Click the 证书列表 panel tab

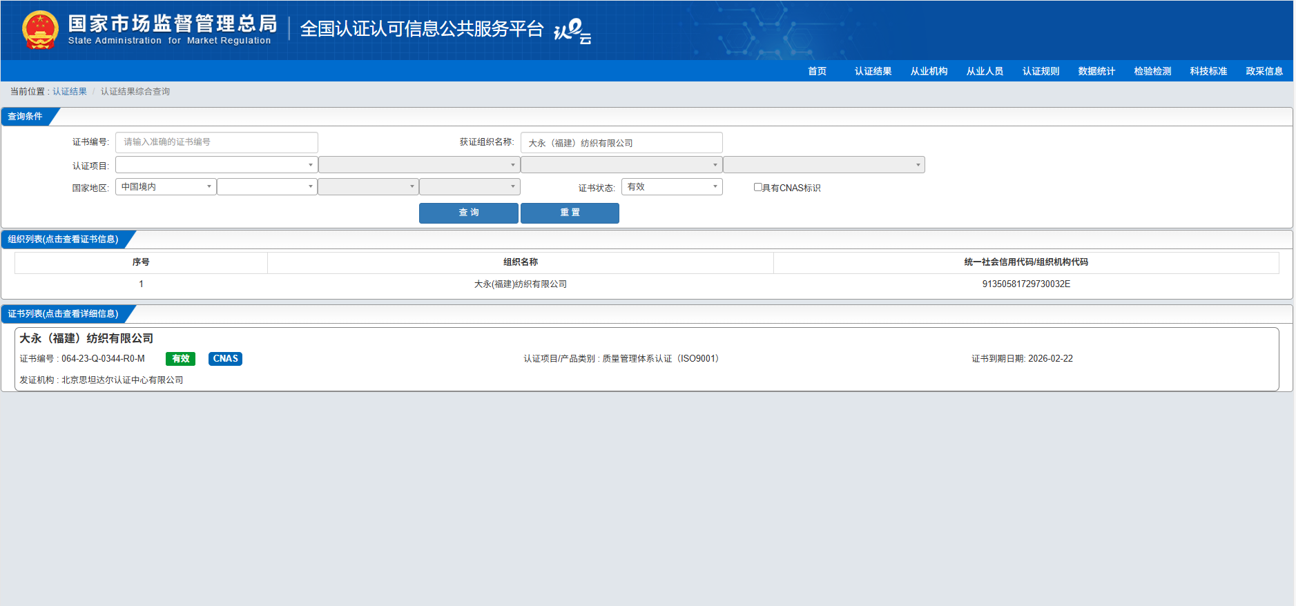[63, 314]
